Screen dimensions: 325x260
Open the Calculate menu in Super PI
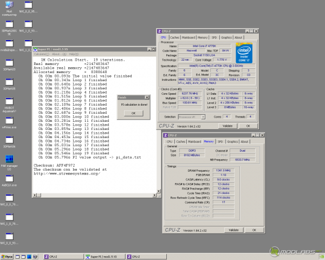(x=42, y=54)
